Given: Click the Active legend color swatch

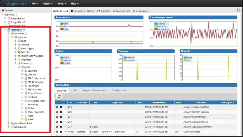Looking at the screenshot, I should coord(62,24).
